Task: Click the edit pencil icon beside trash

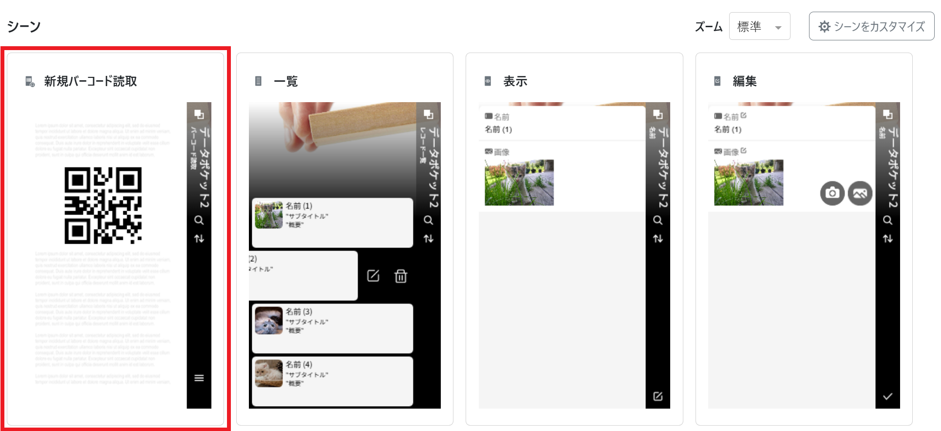Action: [373, 276]
